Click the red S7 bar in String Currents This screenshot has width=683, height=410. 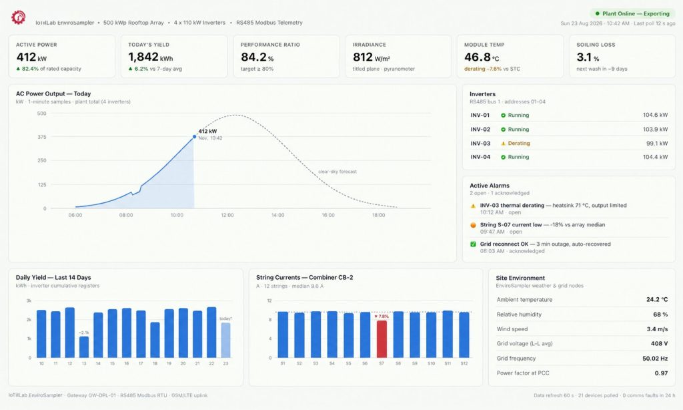[382, 339]
